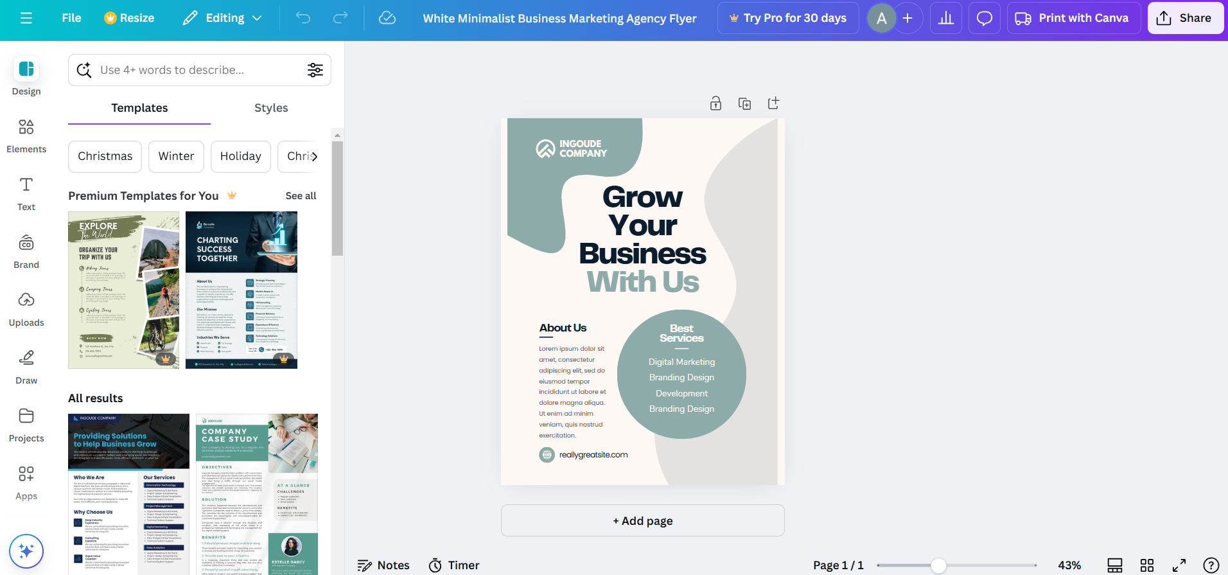Select the With Us text on canvas

coord(643,282)
